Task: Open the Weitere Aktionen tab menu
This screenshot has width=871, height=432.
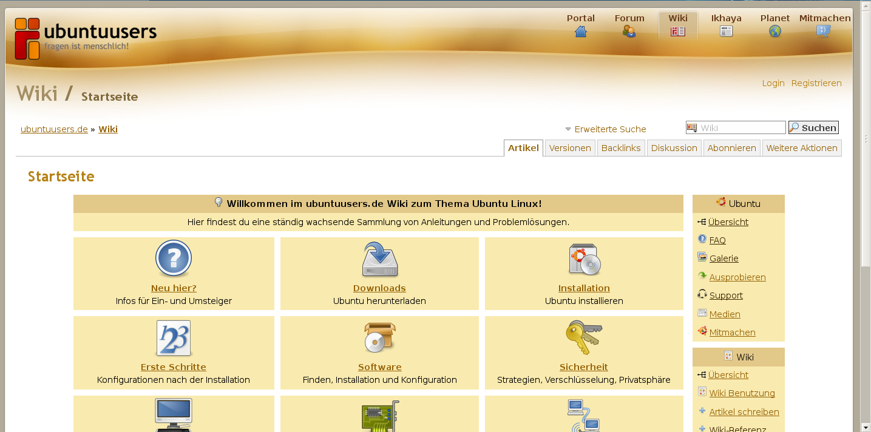Action: click(x=802, y=148)
